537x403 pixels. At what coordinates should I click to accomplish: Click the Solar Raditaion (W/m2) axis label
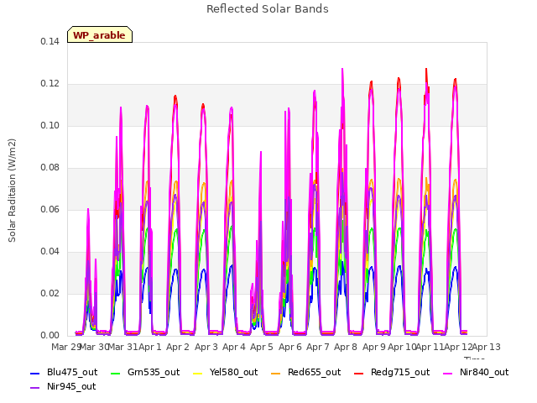tap(12, 191)
